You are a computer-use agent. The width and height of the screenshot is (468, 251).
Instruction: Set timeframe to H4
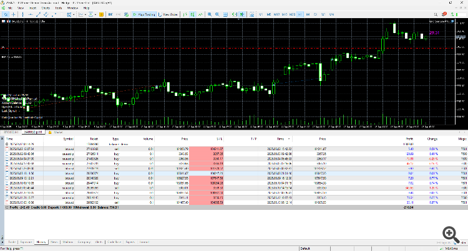(x=308, y=14)
